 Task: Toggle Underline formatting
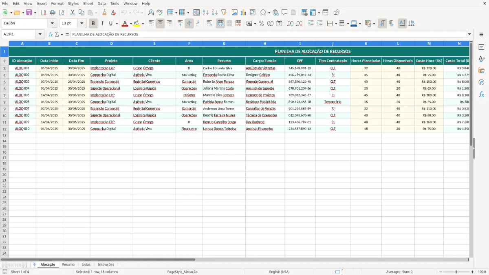point(110,24)
